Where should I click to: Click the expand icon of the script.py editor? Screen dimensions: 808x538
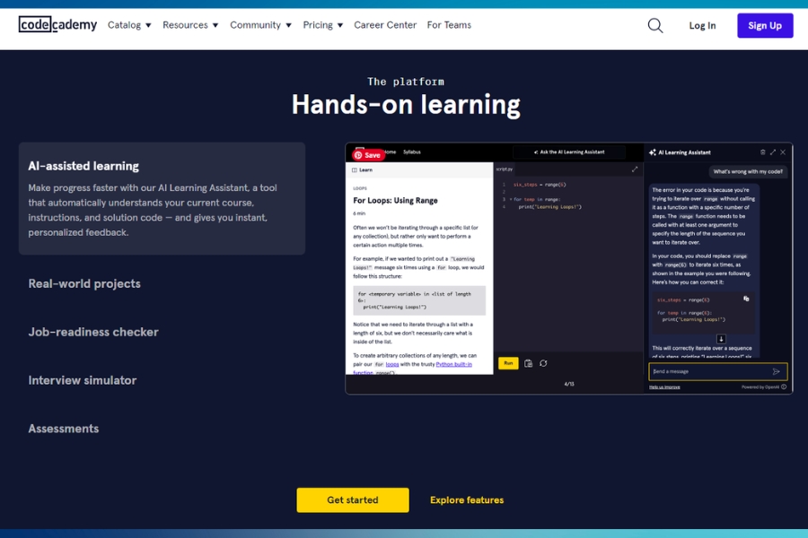[x=635, y=169]
